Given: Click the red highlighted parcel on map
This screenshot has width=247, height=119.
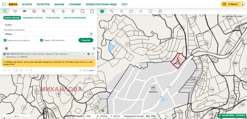Looking at the screenshot, I should (x=179, y=61).
